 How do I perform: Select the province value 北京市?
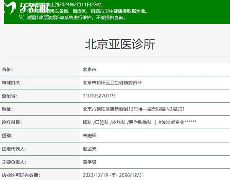[89, 70]
